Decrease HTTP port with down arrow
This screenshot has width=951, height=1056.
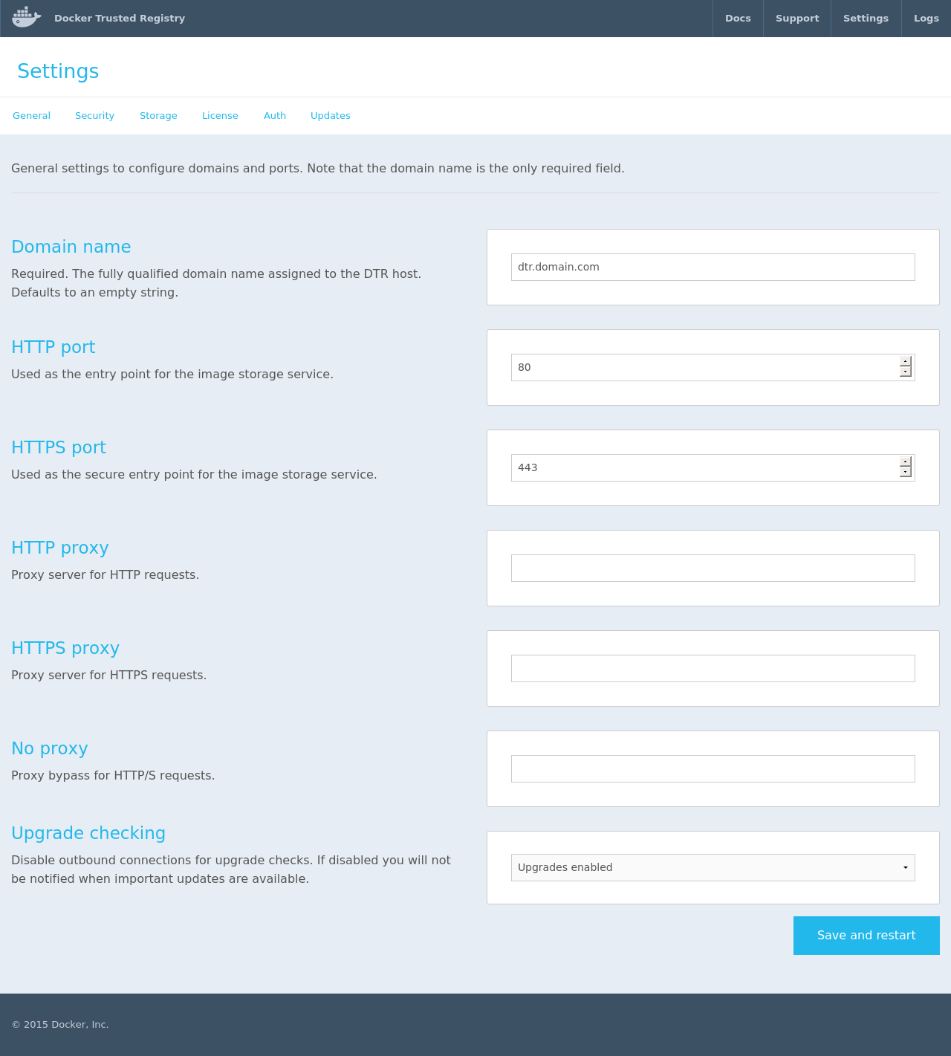pos(906,372)
